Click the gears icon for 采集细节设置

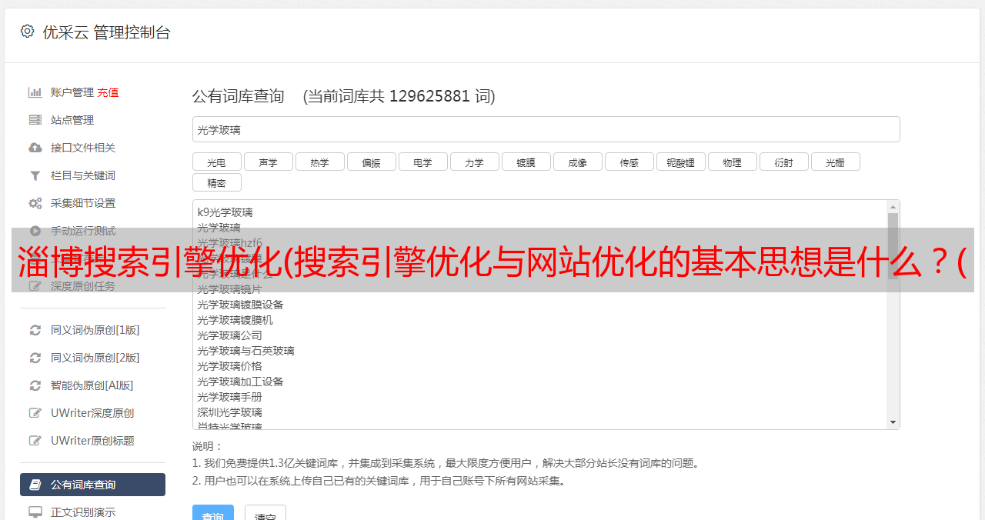tap(35, 203)
